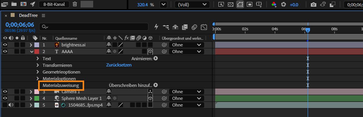Expand the Transformieren property group
This screenshot has width=363, height=117.
click(38, 65)
